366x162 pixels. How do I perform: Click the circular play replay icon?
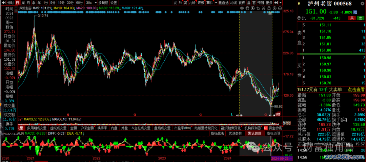(252, 8)
